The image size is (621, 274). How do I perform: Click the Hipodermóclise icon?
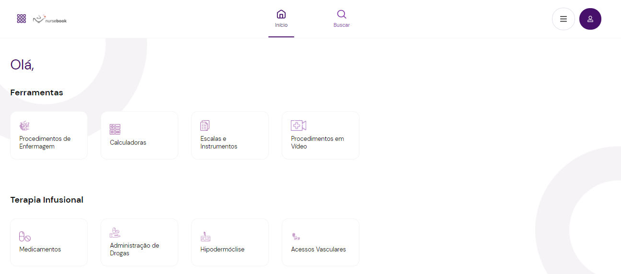[206, 236]
